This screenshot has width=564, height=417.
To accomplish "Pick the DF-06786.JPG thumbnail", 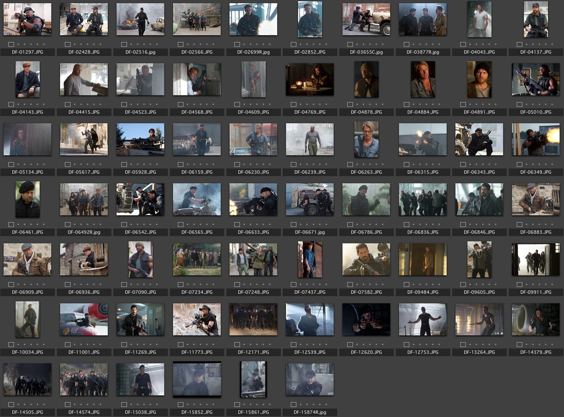I will (366, 199).
